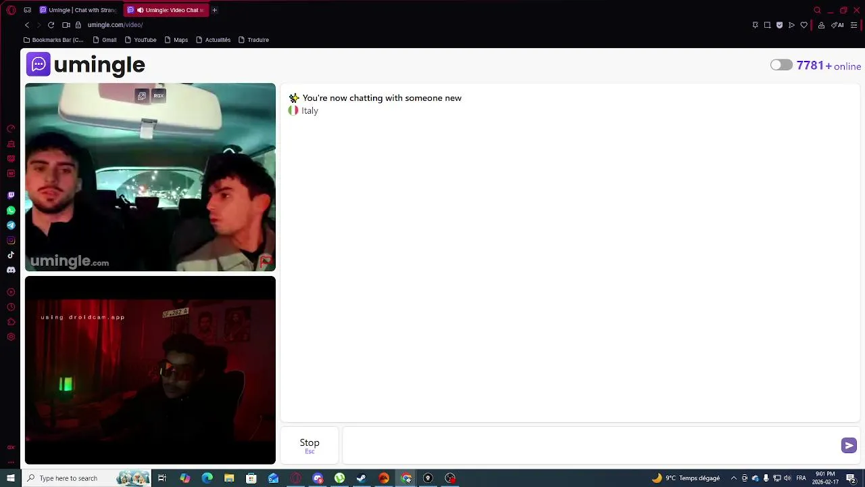Open sidebar history clock icon
Image resolution: width=865 pixels, height=487 pixels.
[11, 307]
